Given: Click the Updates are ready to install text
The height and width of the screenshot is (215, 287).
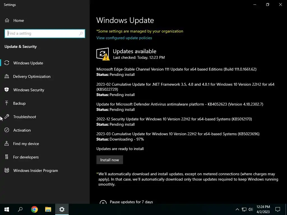Looking at the screenshot, I should [x=120, y=149].
